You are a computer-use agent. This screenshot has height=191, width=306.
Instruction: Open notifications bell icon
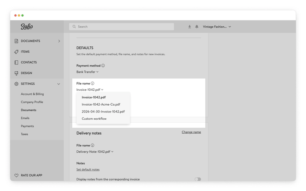click(197, 27)
